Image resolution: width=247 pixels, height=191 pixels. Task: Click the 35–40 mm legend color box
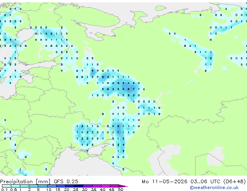point(96,186)
